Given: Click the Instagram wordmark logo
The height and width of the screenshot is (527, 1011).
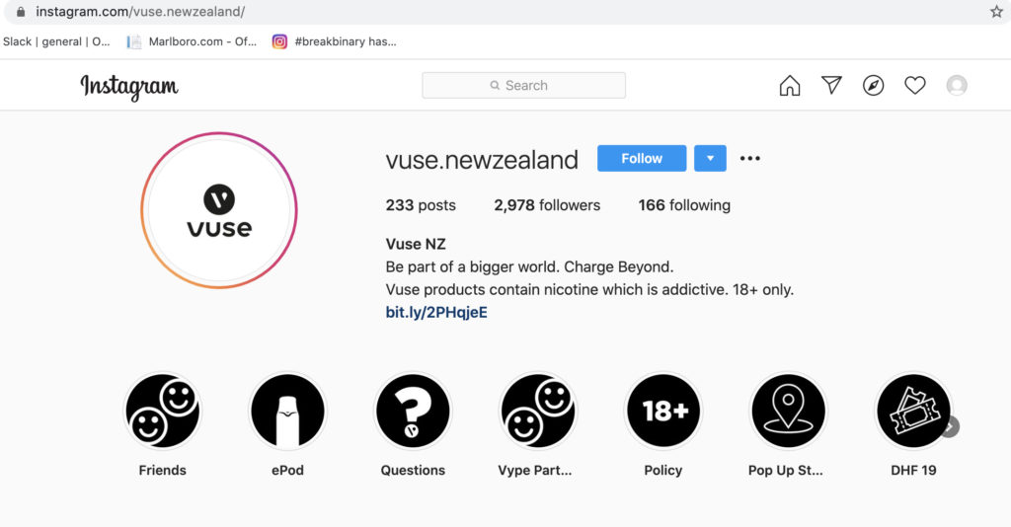Looking at the screenshot, I should coord(129,87).
